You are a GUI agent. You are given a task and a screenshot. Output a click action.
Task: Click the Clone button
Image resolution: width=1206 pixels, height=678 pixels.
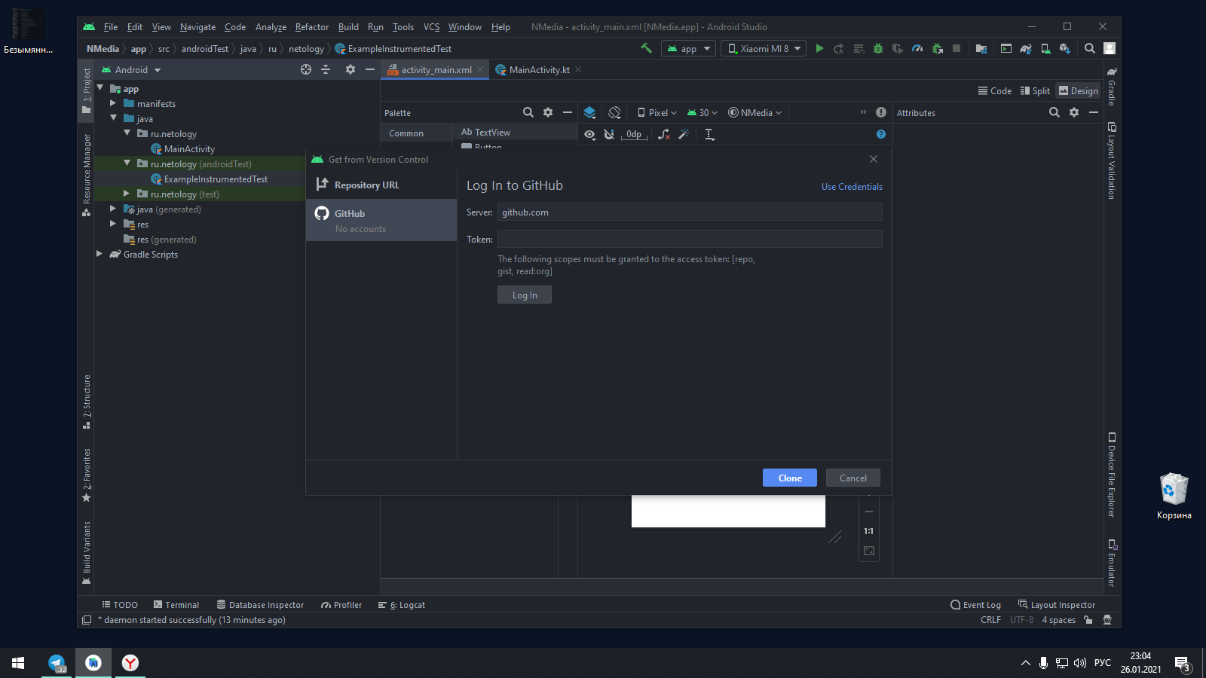[790, 478]
